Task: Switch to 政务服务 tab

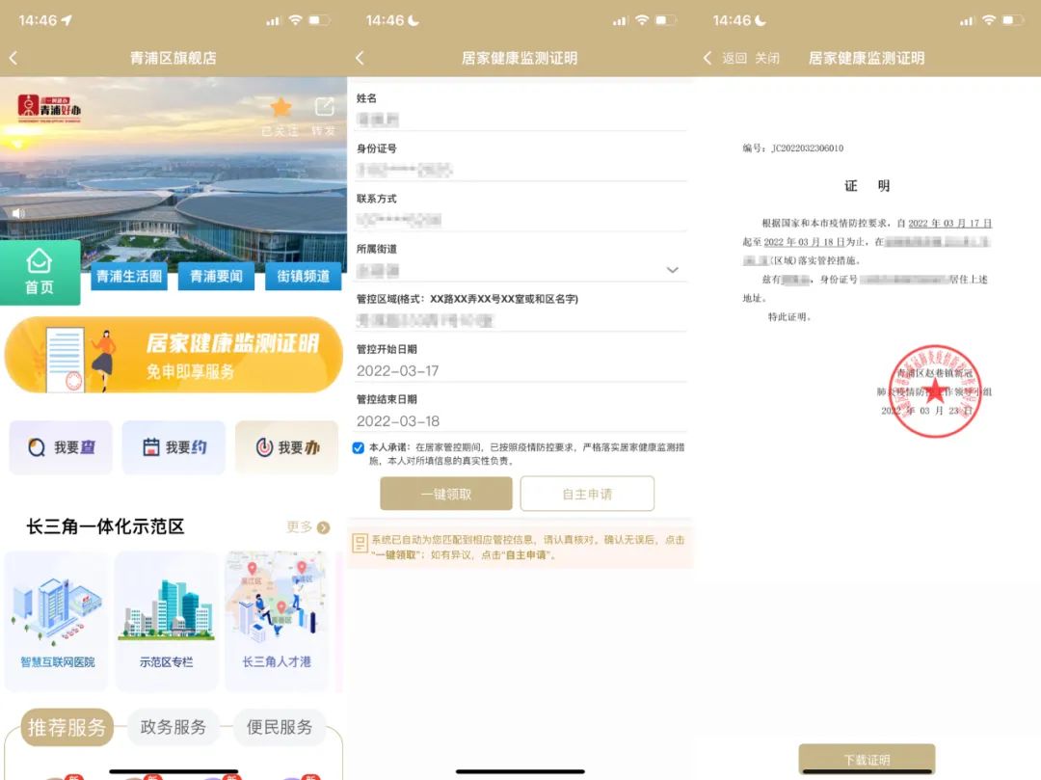Action: click(x=173, y=727)
